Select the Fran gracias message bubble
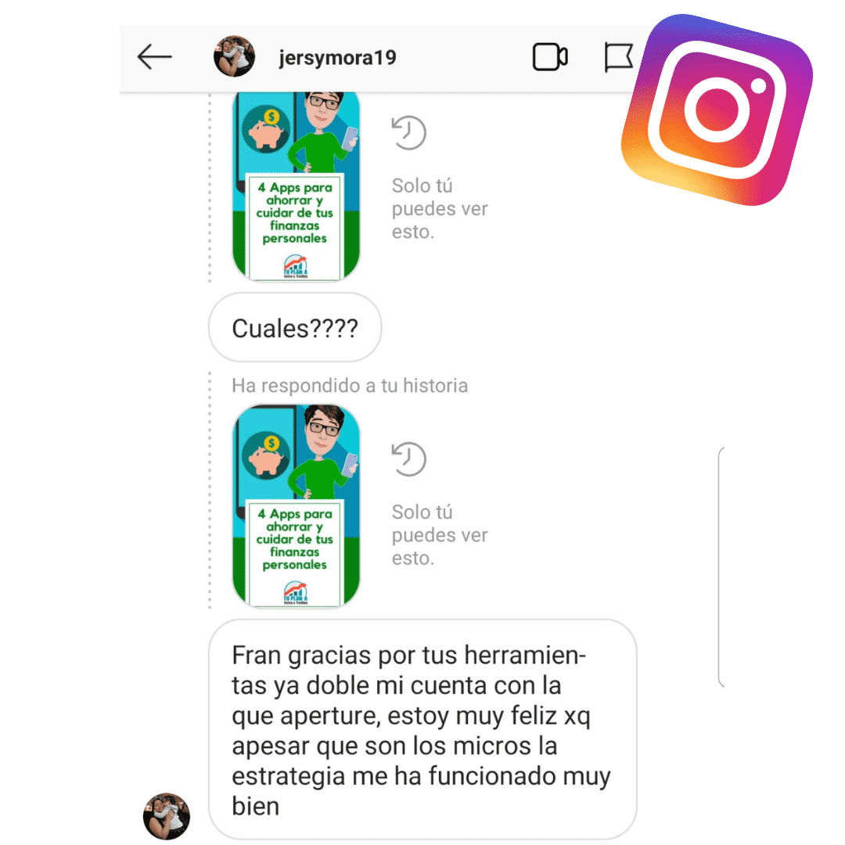Viewport: 845px width, 845px height. point(422,729)
